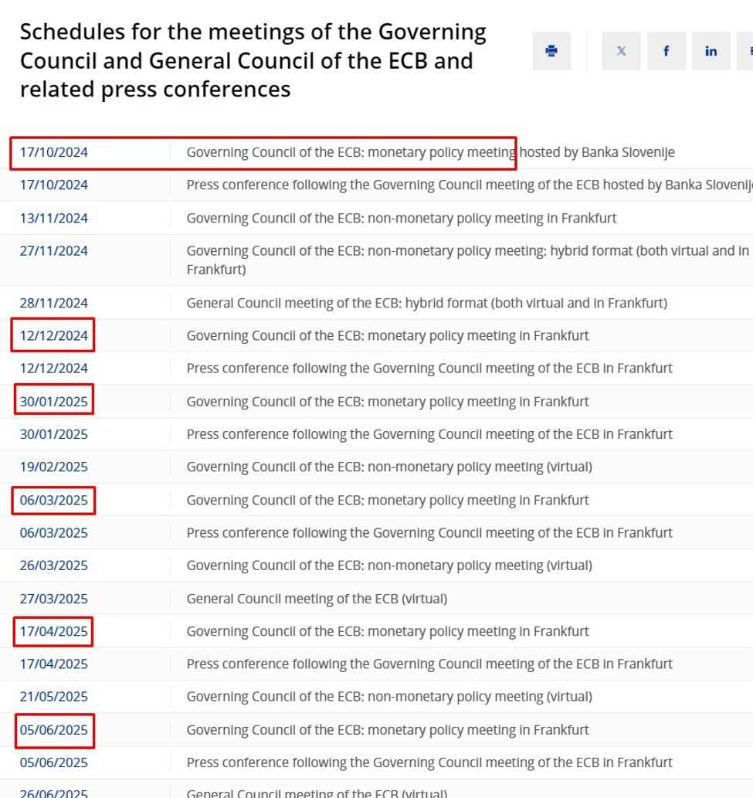
Task: Select the 26/03/2025 virtual meeting date
Action: (54, 565)
